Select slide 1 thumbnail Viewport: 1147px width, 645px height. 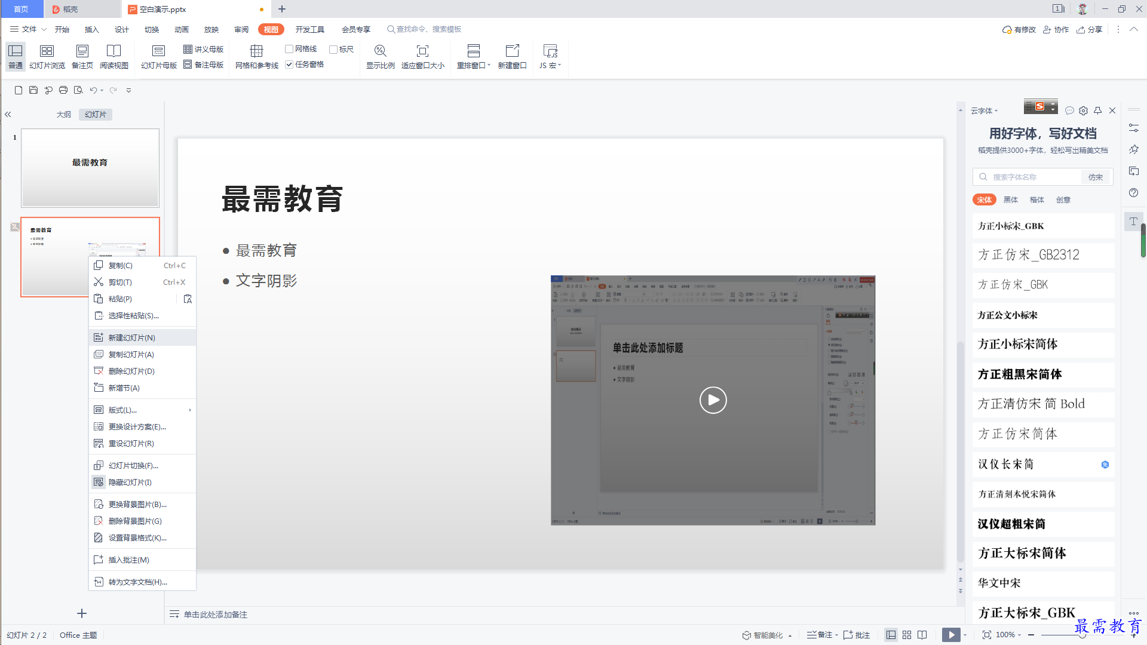pos(90,168)
